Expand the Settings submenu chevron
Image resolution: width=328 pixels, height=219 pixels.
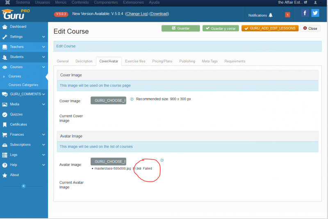tap(43, 37)
